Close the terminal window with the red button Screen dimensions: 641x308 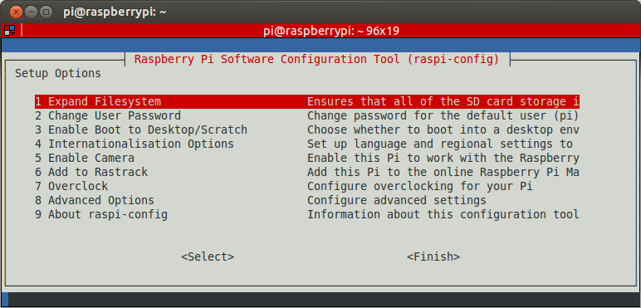[x=16, y=12]
